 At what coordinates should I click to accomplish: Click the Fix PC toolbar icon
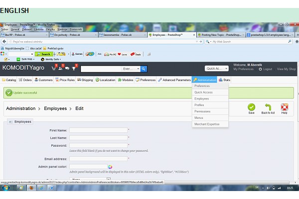(x=110, y=54)
